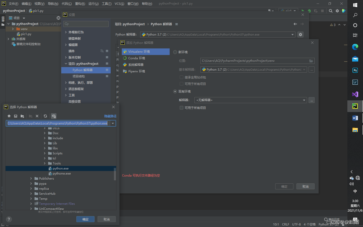
Task: Click the gear icon next to Python interpreter
Action: point(300,35)
